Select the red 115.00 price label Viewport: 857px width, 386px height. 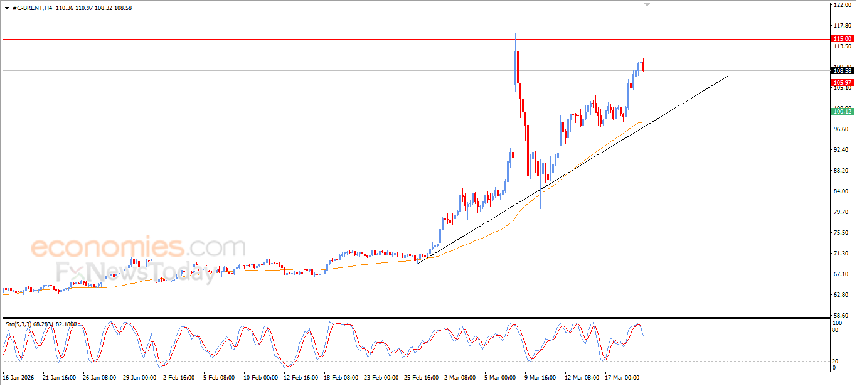[x=841, y=39]
